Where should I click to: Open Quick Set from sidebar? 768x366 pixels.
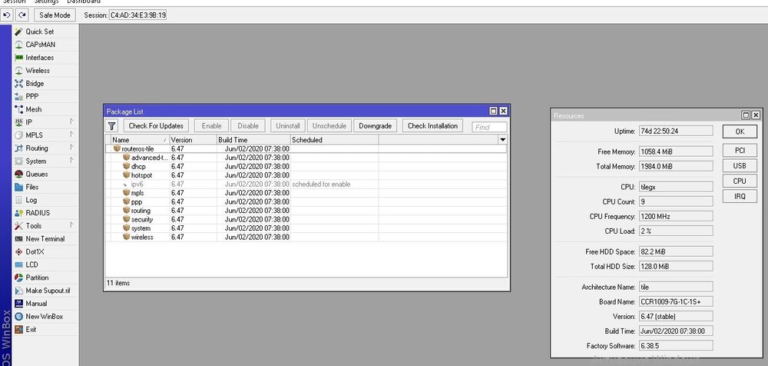pyautogui.click(x=39, y=32)
